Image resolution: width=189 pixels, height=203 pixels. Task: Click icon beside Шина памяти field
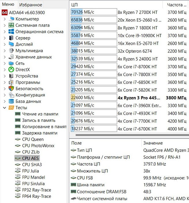[x=73, y=185]
